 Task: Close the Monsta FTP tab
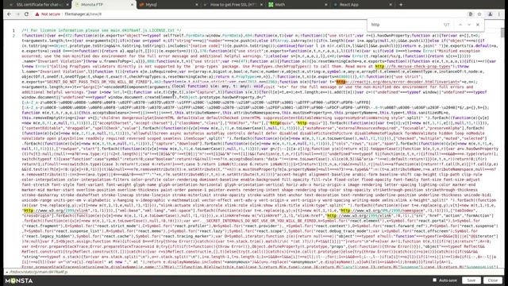click(132, 5)
